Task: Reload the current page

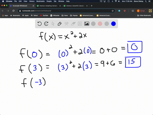Action: (x=13, y=11)
